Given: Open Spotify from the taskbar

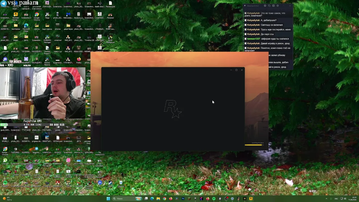Looking at the screenshot, I should (214, 199).
